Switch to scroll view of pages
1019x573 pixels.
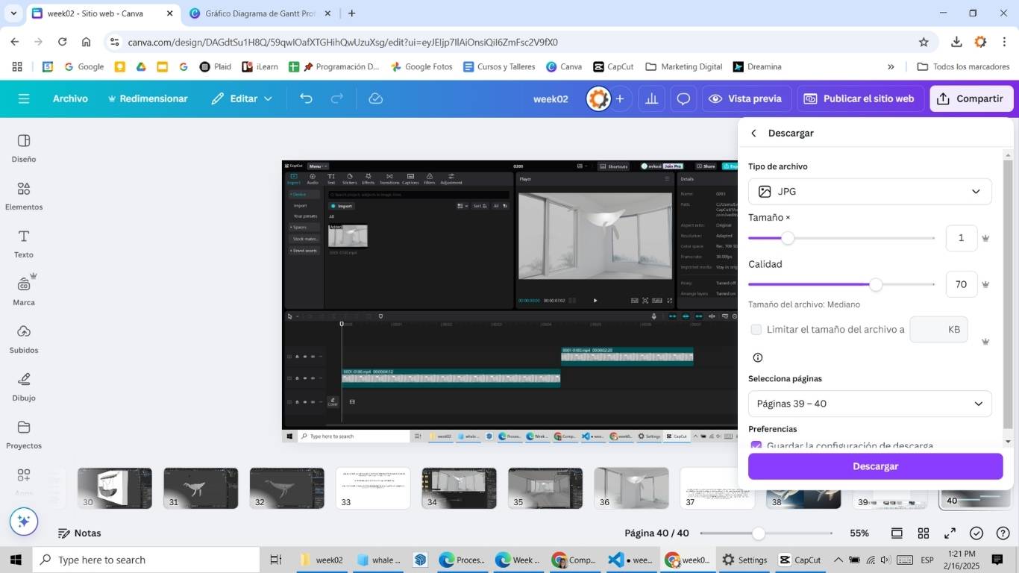(897, 533)
